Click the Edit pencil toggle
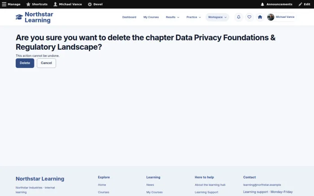Viewport: 314px width, 196px height. point(304,4)
